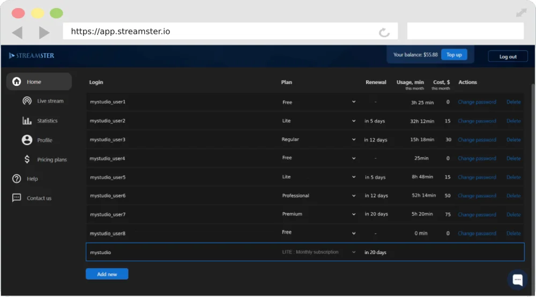Image resolution: width=536 pixels, height=297 pixels.
Task: Open Help section
Action: click(32, 179)
